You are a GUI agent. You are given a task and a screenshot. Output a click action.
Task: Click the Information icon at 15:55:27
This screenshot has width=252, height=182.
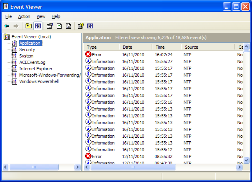pyautogui.click(x=88, y=61)
